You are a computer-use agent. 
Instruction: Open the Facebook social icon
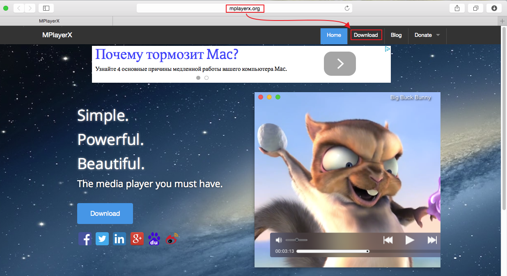pyautogui.click(x=85, y=239)
